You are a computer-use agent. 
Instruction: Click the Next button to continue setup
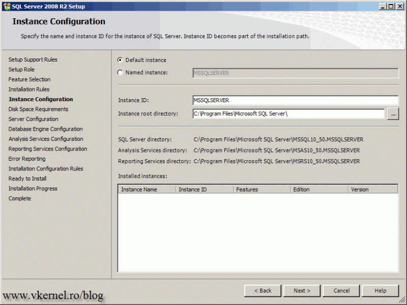point(302,290)
